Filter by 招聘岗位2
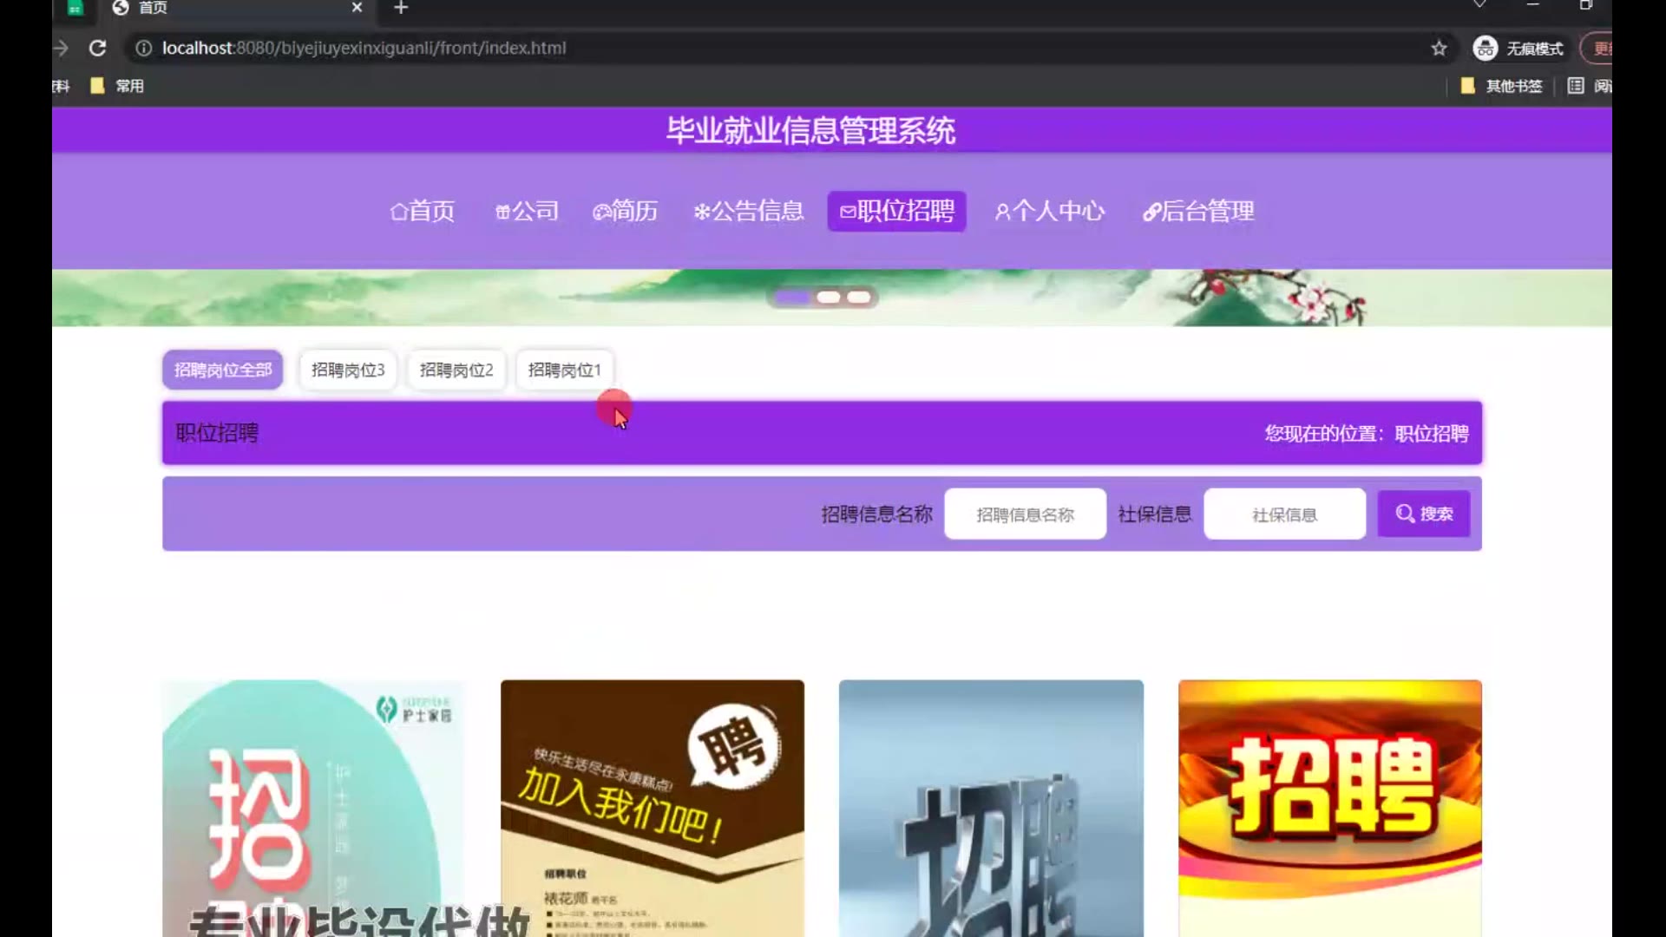Image resolution: width=1666 pixels, height=937 pixels. [456, 370]
